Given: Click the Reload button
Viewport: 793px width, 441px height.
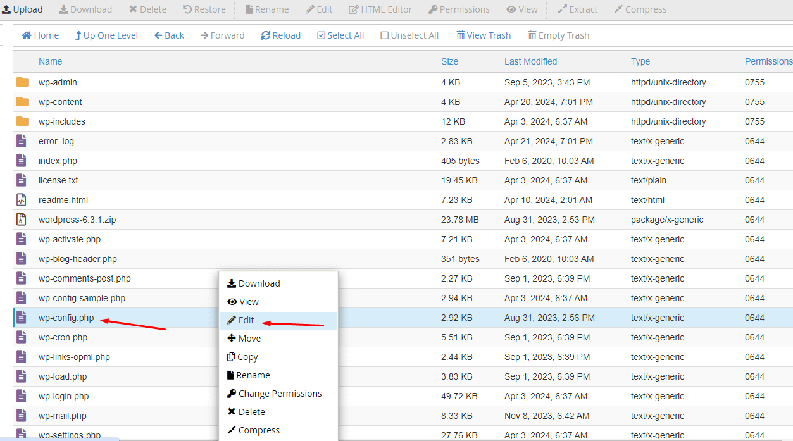Looking at the screenshot, I should 280,35.
